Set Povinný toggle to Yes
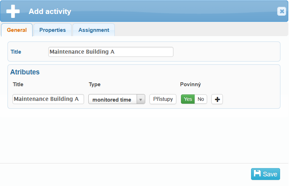Viewport: 289px width, 186px height. [x=188, y=99]
